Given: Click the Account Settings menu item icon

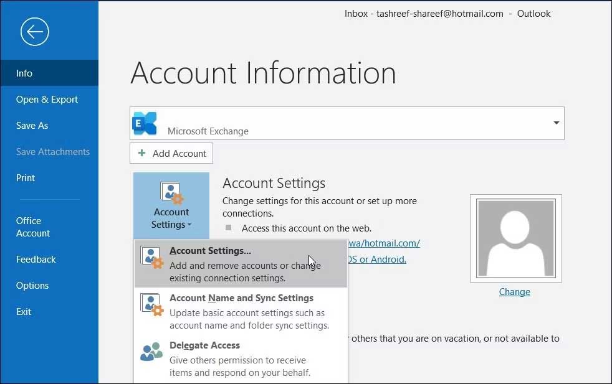Looking at the screenshot, I should pyautogui.click(x=152, y=258).
